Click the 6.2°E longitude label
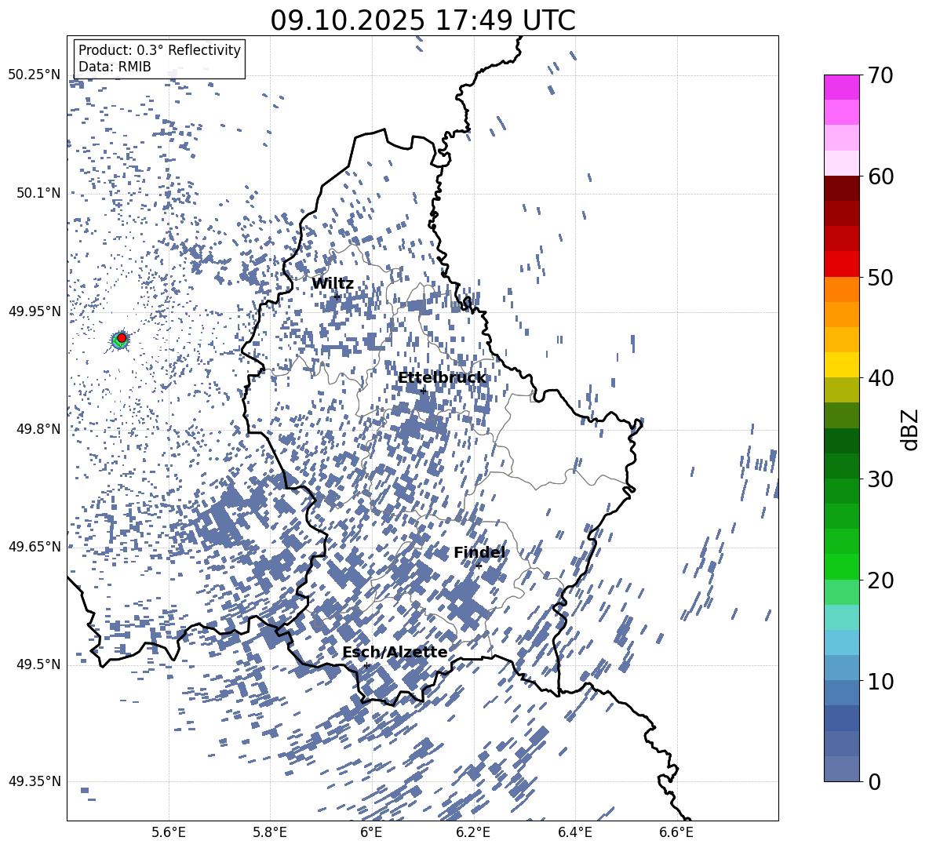 click(x=473, y=833)
